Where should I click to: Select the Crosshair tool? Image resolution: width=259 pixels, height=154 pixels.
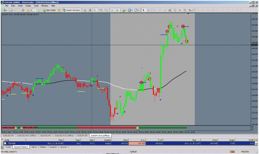point(149,10)
